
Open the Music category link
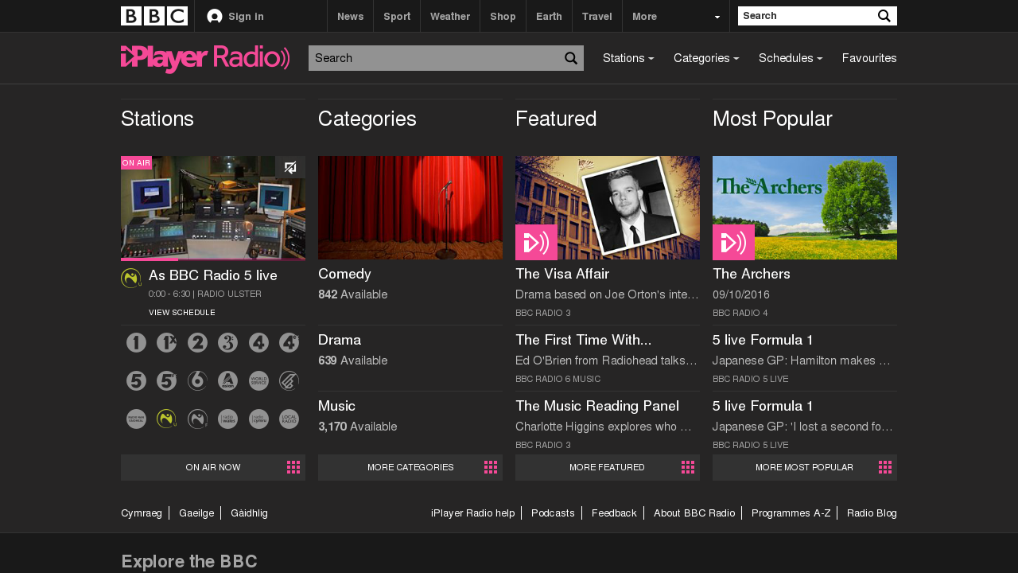tap(336, 406)
